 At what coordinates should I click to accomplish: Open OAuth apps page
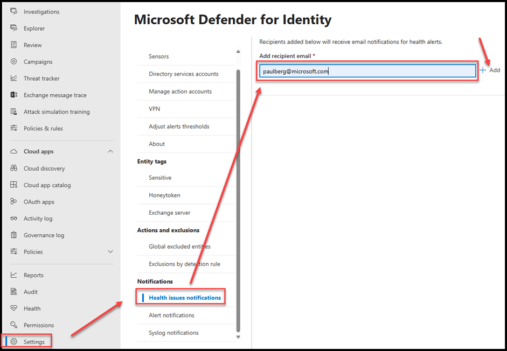(39, 202)
